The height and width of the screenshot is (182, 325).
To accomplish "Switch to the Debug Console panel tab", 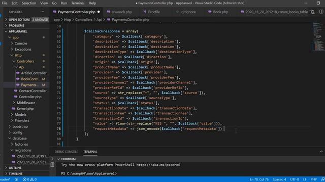I will pos(66,152).
